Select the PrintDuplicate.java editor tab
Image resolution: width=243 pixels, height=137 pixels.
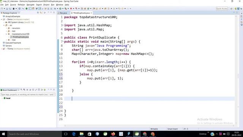tap(81, 13)
